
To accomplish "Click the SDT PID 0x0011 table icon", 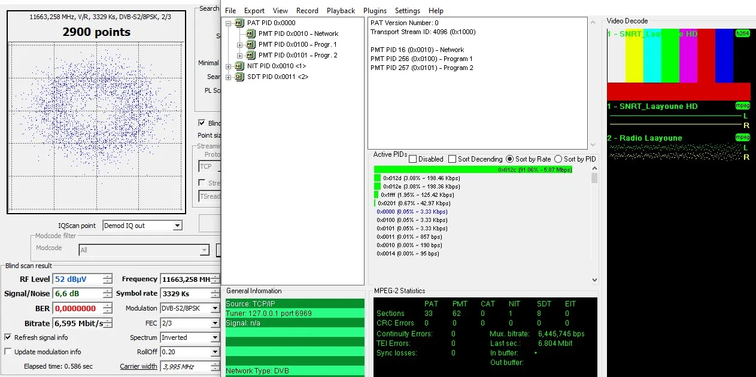I will coord(239,77).
